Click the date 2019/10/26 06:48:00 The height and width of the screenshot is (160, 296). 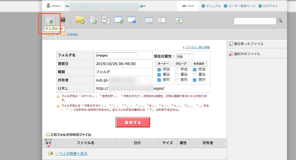click(x=116, y=64)
